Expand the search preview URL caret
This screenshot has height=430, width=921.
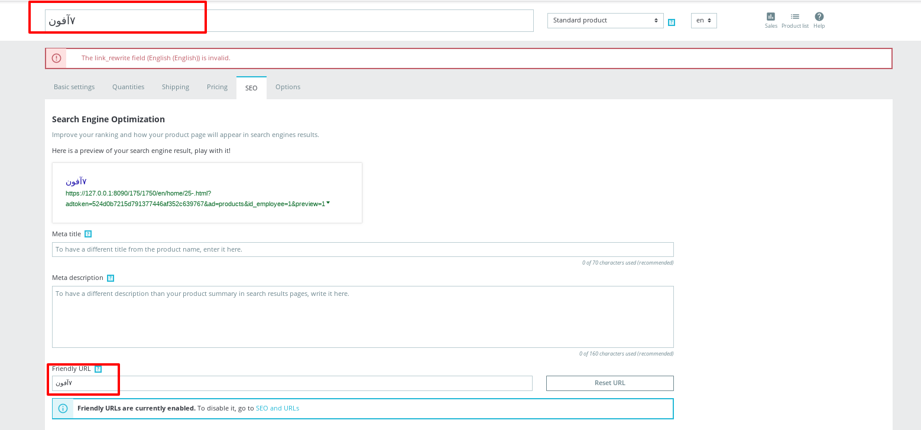328,203
